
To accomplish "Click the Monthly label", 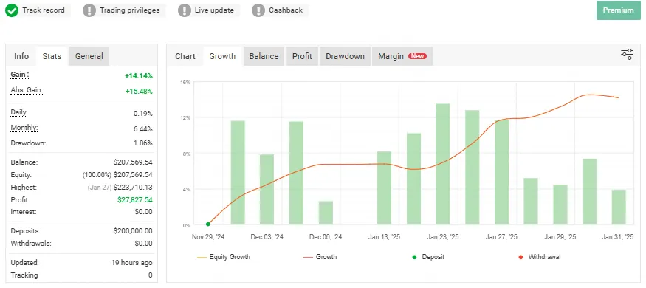I will click(24, 128).
